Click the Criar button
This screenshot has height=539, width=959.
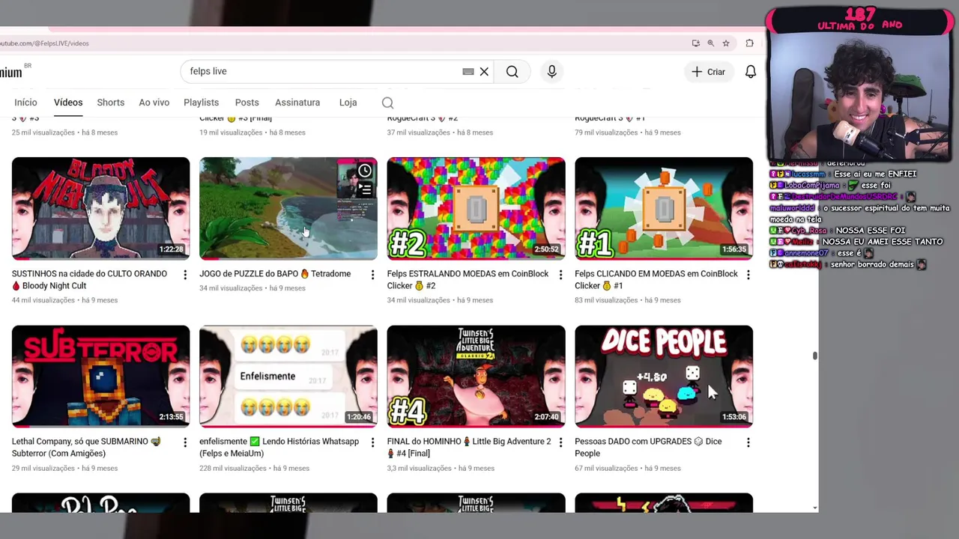[708, 72]
